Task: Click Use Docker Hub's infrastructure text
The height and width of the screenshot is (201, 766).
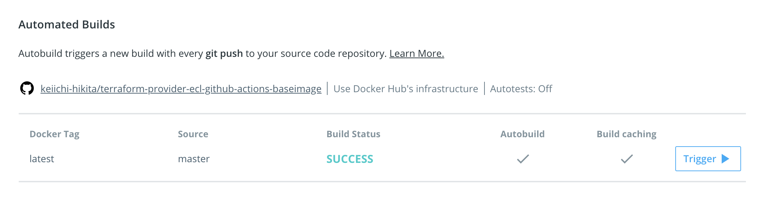Action: point(406,89)
